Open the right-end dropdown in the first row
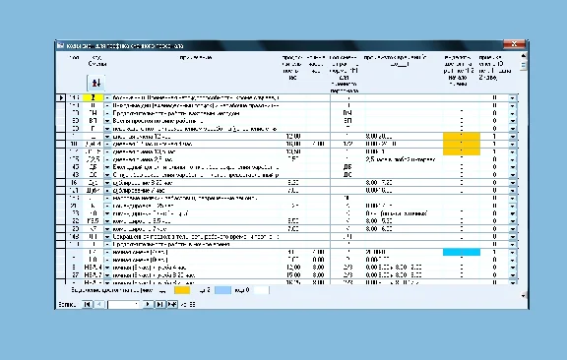The image size is (567, 360). [513, 97]
